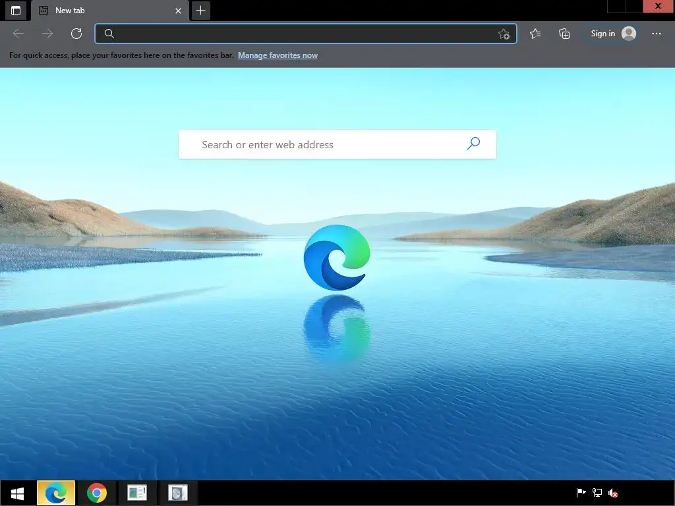Click the search magnifier icon in address bar
675x506 pixels.
click(x=109, y=34)
